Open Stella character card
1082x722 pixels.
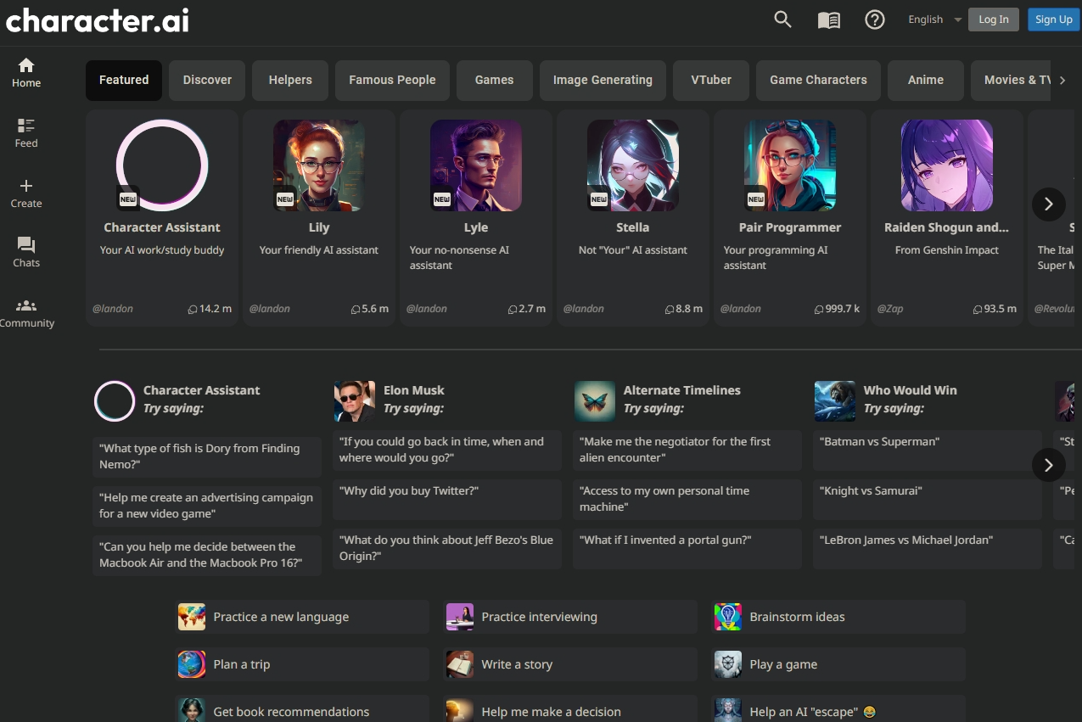coord(633,217)
